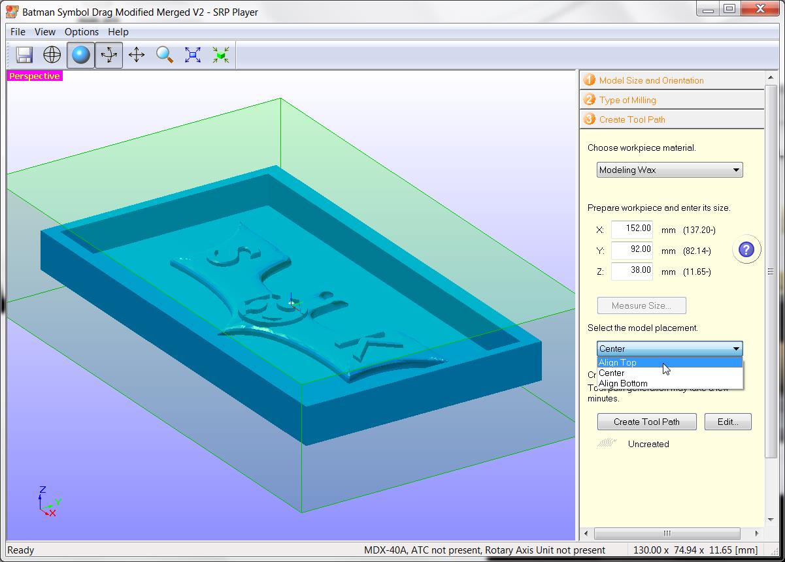Activate the pan move arrows tool
This screenshot has height=562, width=785.
(137, 55)
